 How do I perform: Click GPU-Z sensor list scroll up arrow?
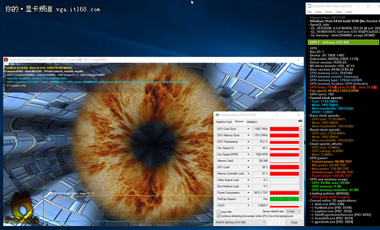click(301, 127)
